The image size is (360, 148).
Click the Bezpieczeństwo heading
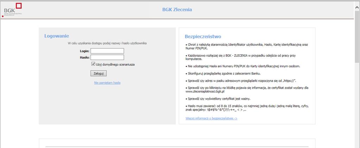(x=203, y=36)
